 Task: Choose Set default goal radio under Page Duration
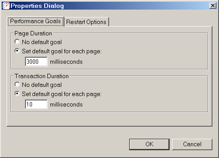coord(17,51)
